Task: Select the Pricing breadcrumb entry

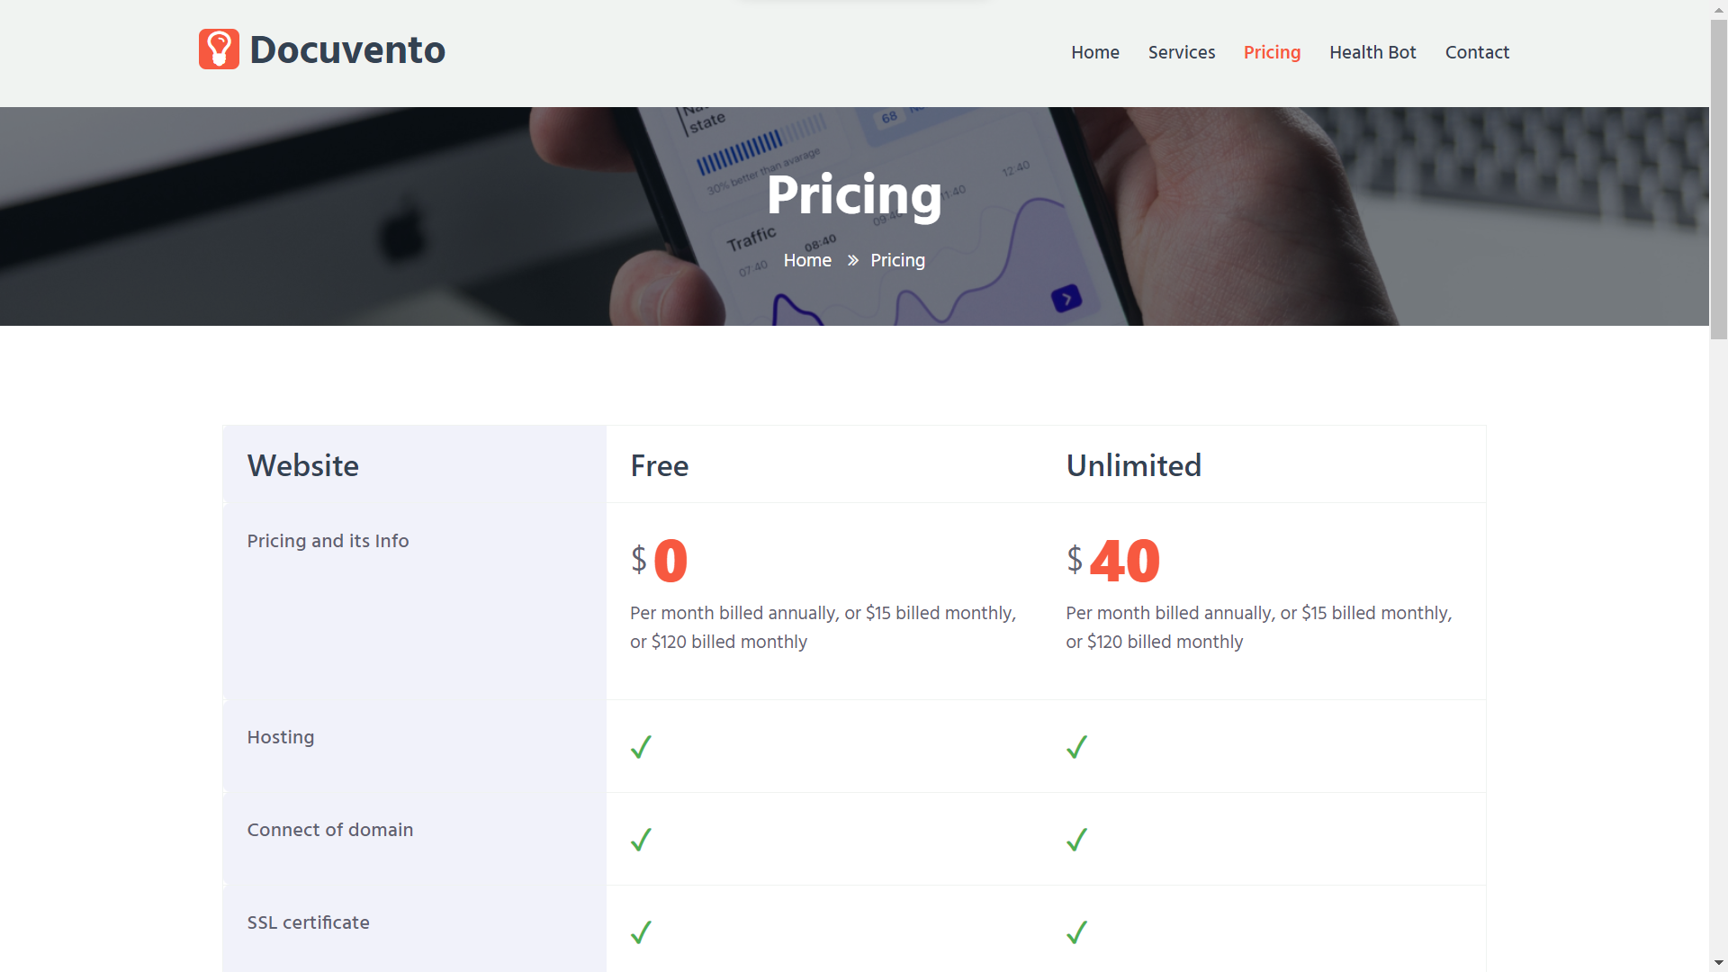Action: click(x=897, y=260)
